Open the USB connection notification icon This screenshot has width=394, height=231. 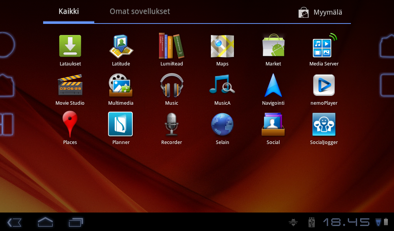(x=312, y=222)
